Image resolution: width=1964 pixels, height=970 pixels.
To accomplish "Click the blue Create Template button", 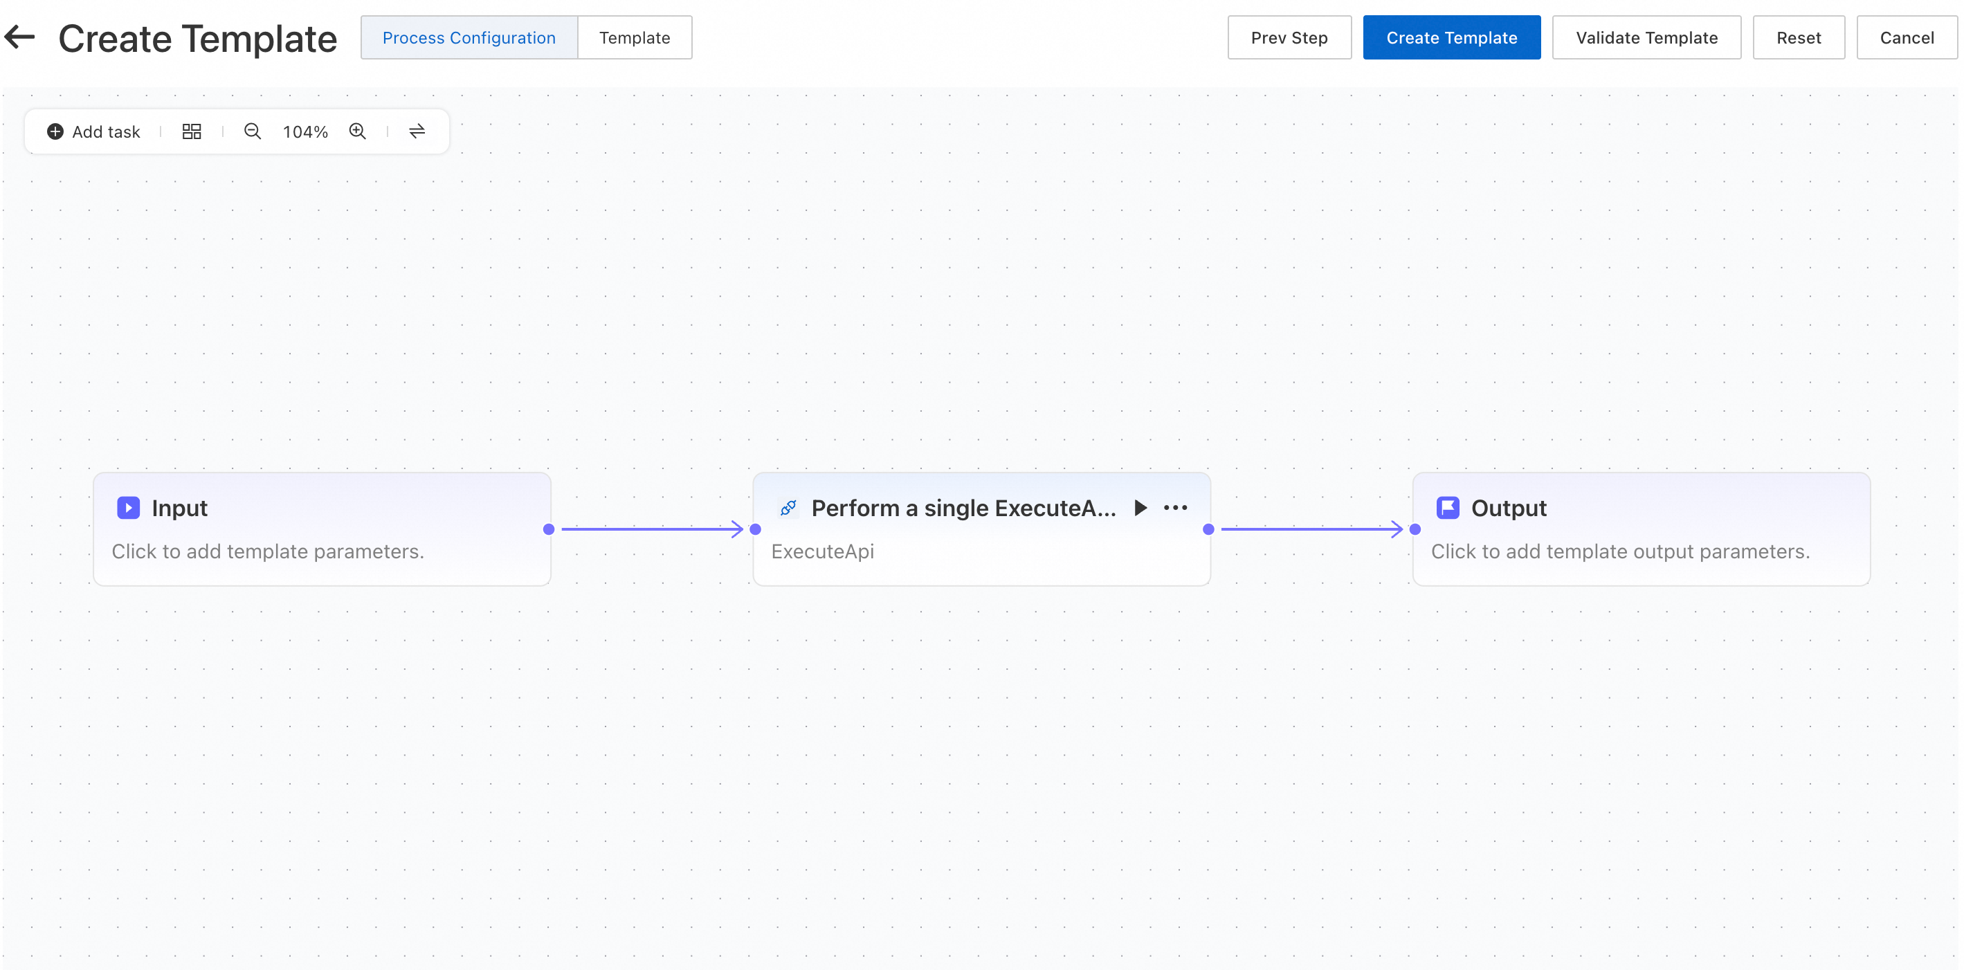I will pyautogui.click(x=1452, y=37).
